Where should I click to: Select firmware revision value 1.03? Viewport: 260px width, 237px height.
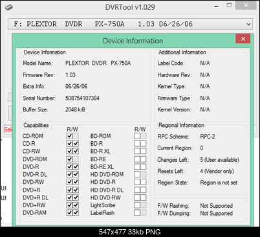pyautogui.click(x=70, y=75)
